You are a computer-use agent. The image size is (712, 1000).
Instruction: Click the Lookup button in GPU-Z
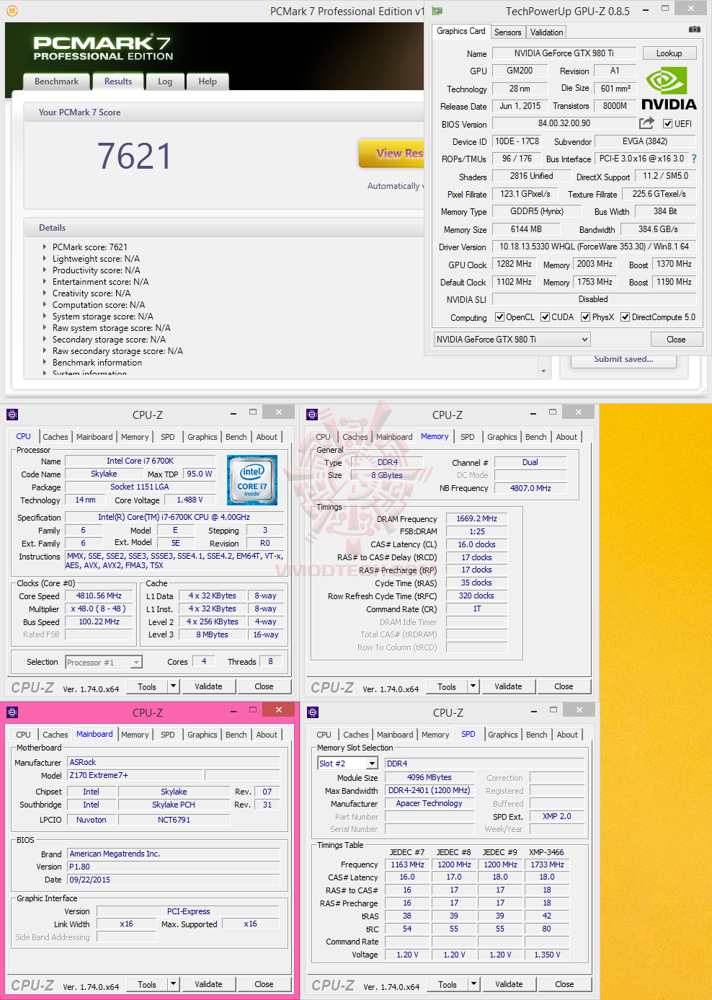pos(669,53)
